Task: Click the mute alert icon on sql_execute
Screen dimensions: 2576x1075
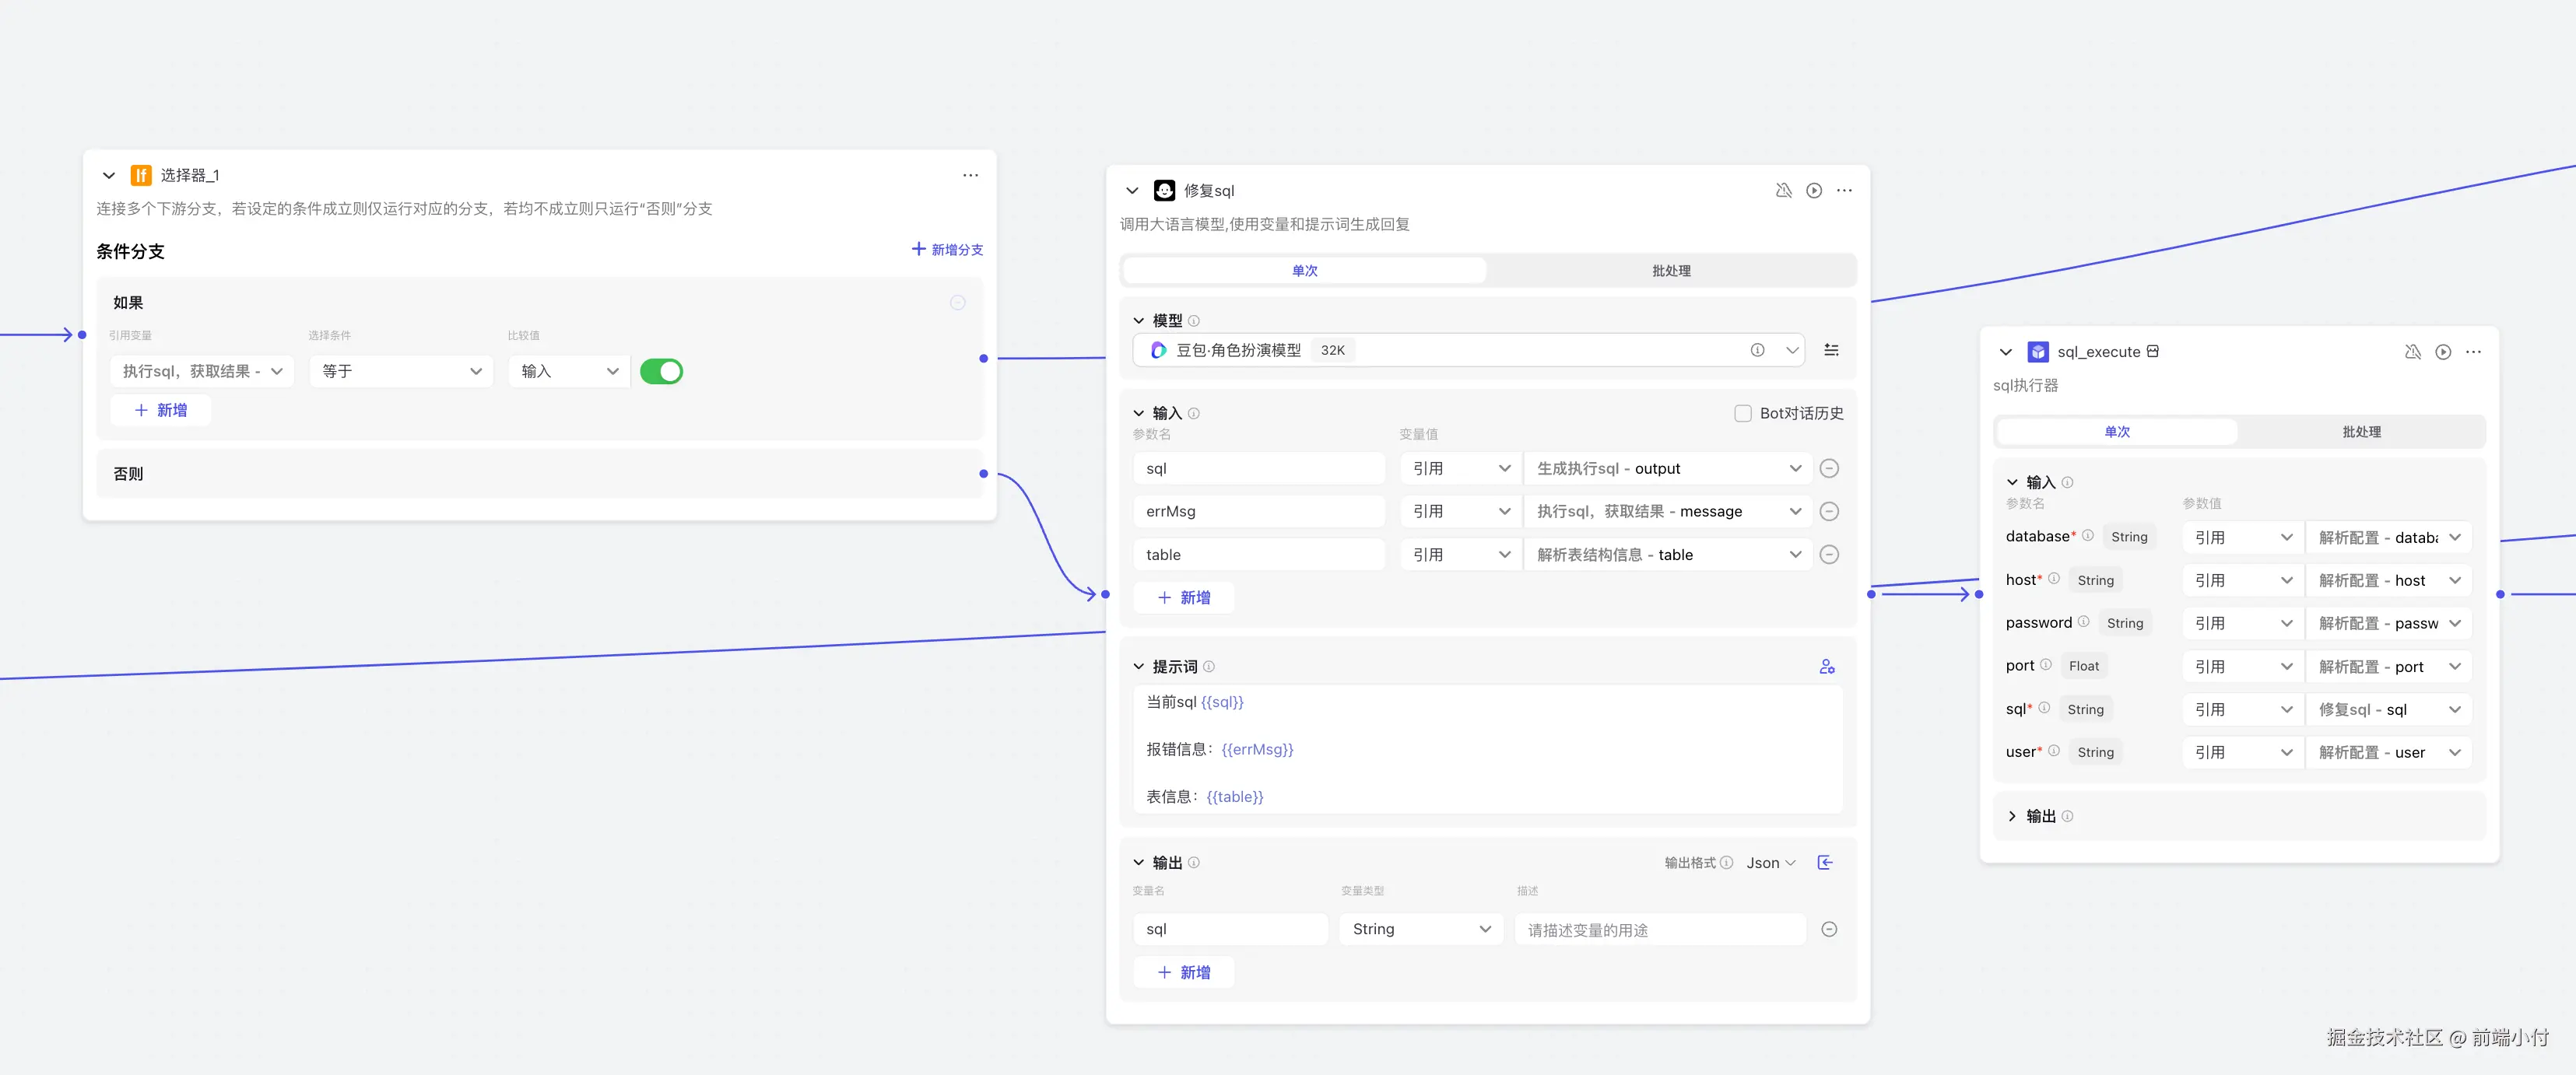Action: [x=2412, y=352]
